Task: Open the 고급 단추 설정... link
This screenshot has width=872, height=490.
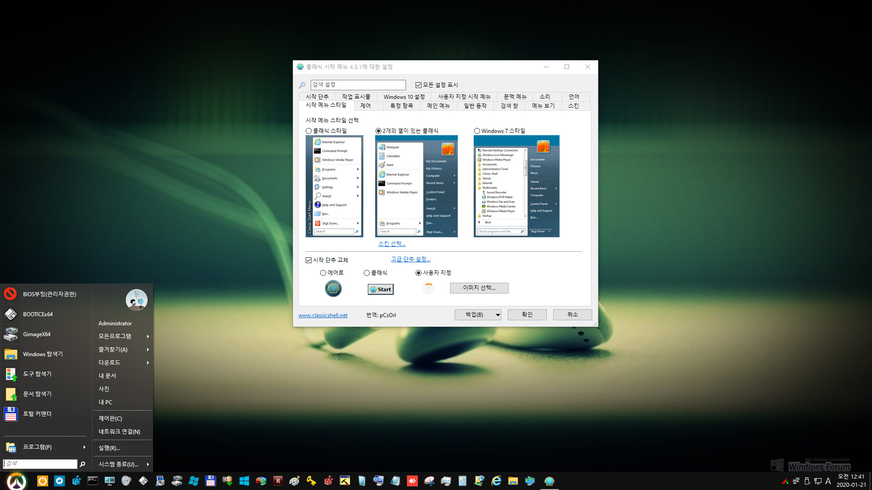Action: tap(411, 259)
